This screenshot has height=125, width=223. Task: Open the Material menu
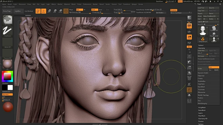coord(67,4)
